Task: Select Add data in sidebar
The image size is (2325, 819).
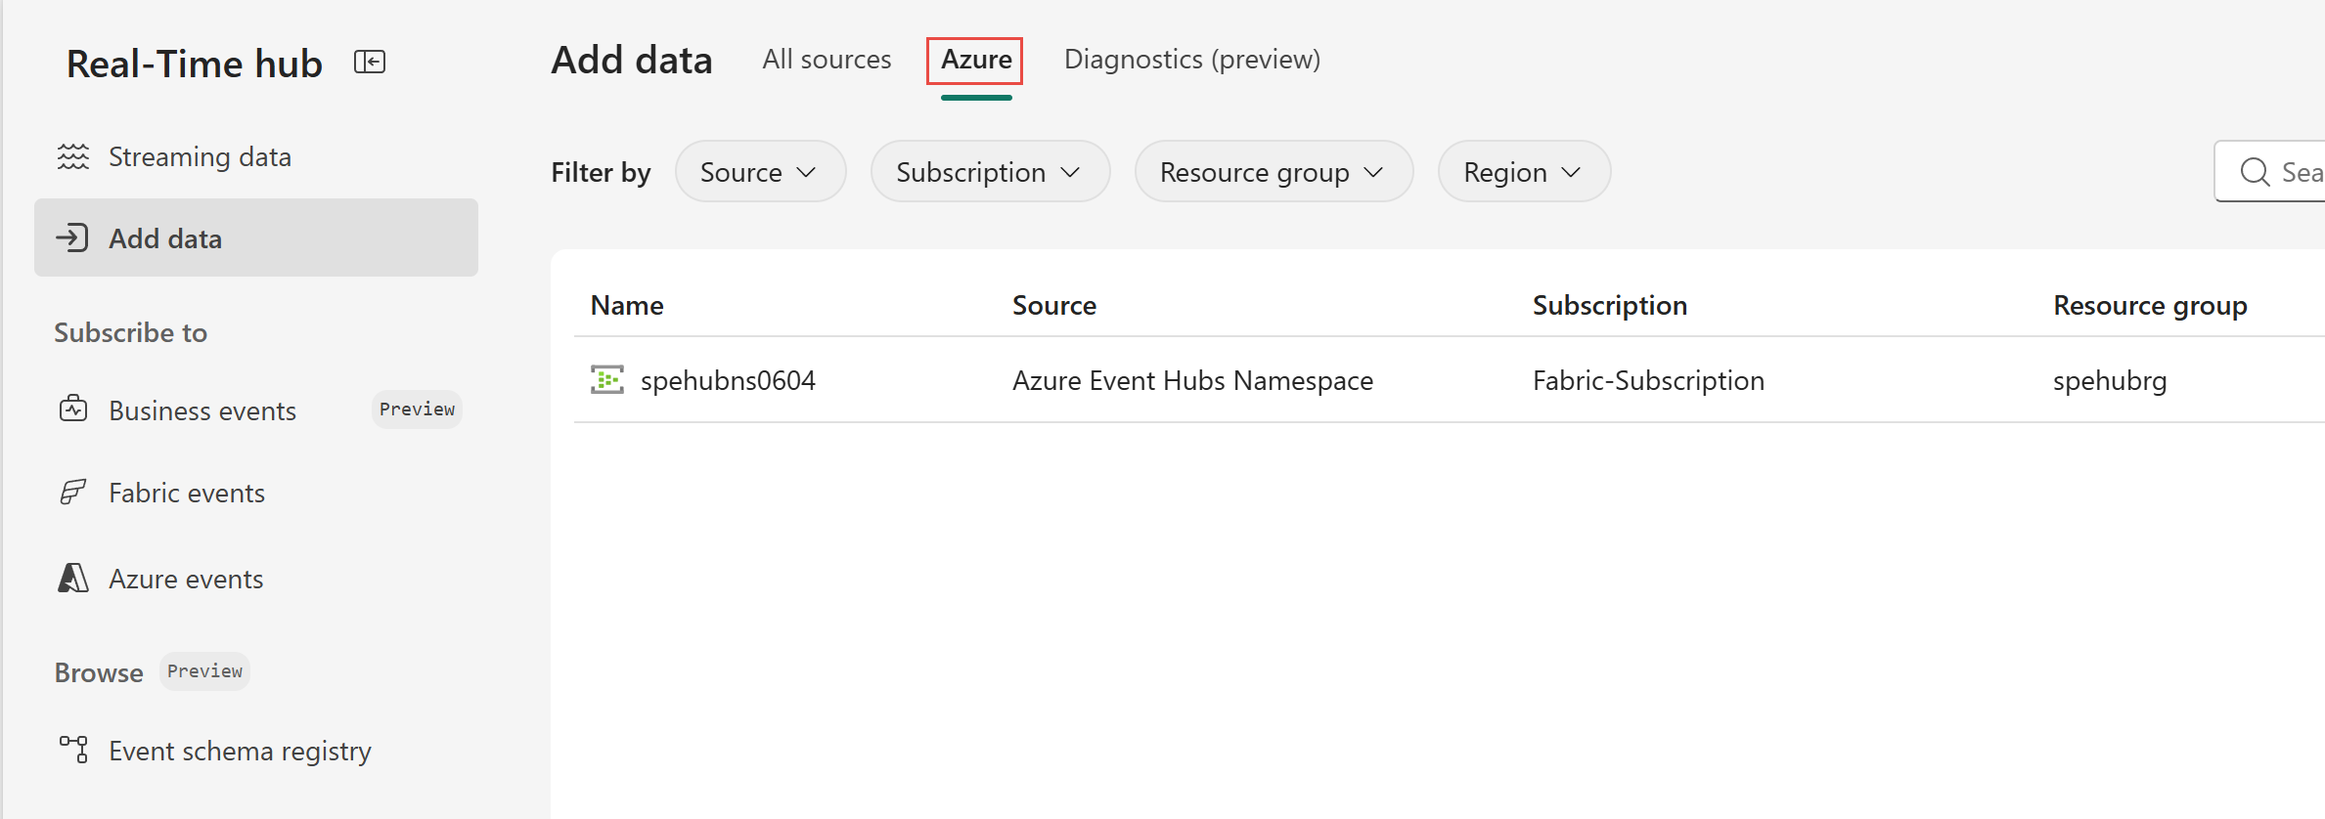Action: click(x=256, y=237)
